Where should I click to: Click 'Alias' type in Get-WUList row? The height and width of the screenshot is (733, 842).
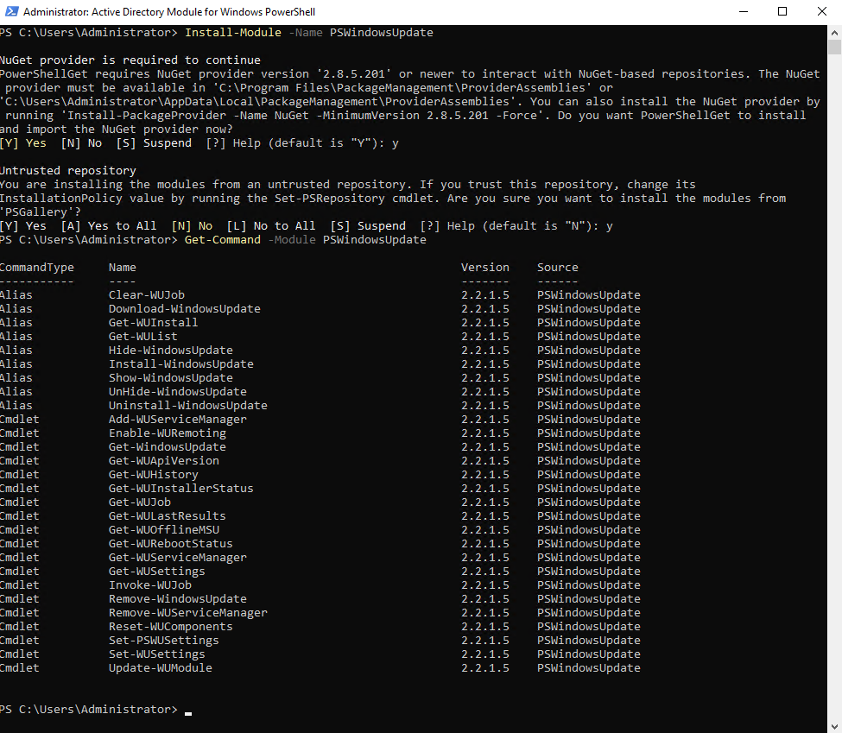16,337
